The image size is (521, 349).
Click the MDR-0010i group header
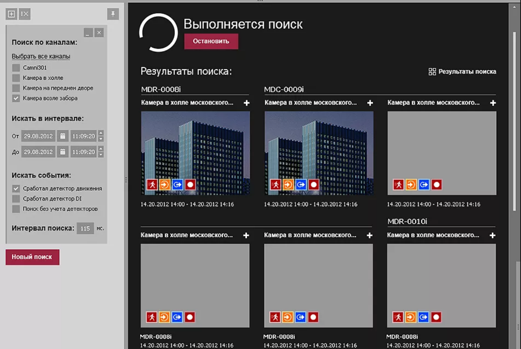[407, 221]
